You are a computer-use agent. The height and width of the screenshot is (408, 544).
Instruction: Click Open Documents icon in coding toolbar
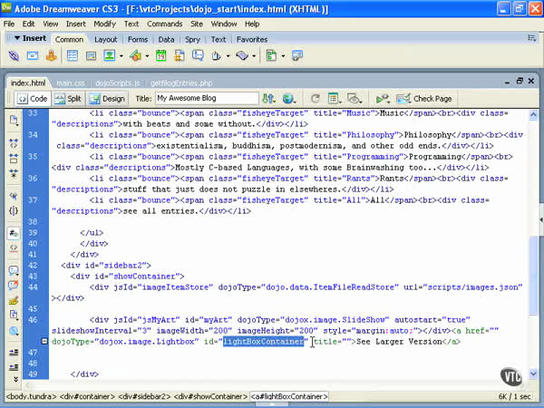pyautogui.click(x=14, y=120)
